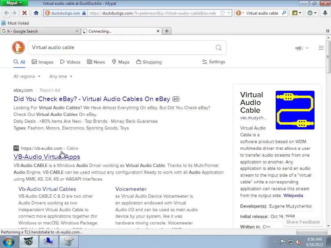Image resolution: width=331 pixels, height=248 pixels.
Task: Click the DuckDuckGo logo on the page
Action: [18, 47]
